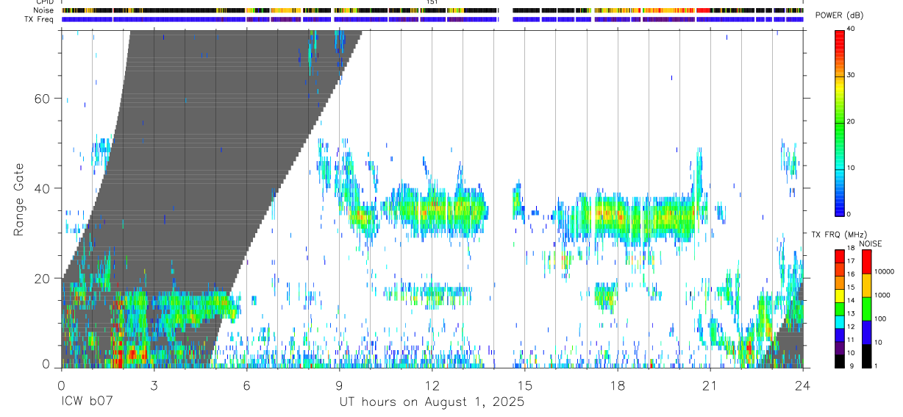The image size is (903, 417).
Task: Click the "9" label on the TX FRQ scale
Action: click(x=850, y=366)
